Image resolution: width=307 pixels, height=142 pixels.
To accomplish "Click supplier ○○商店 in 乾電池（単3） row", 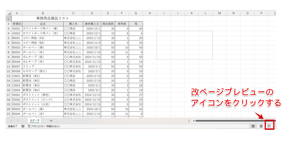I will [x=73, y=85].
